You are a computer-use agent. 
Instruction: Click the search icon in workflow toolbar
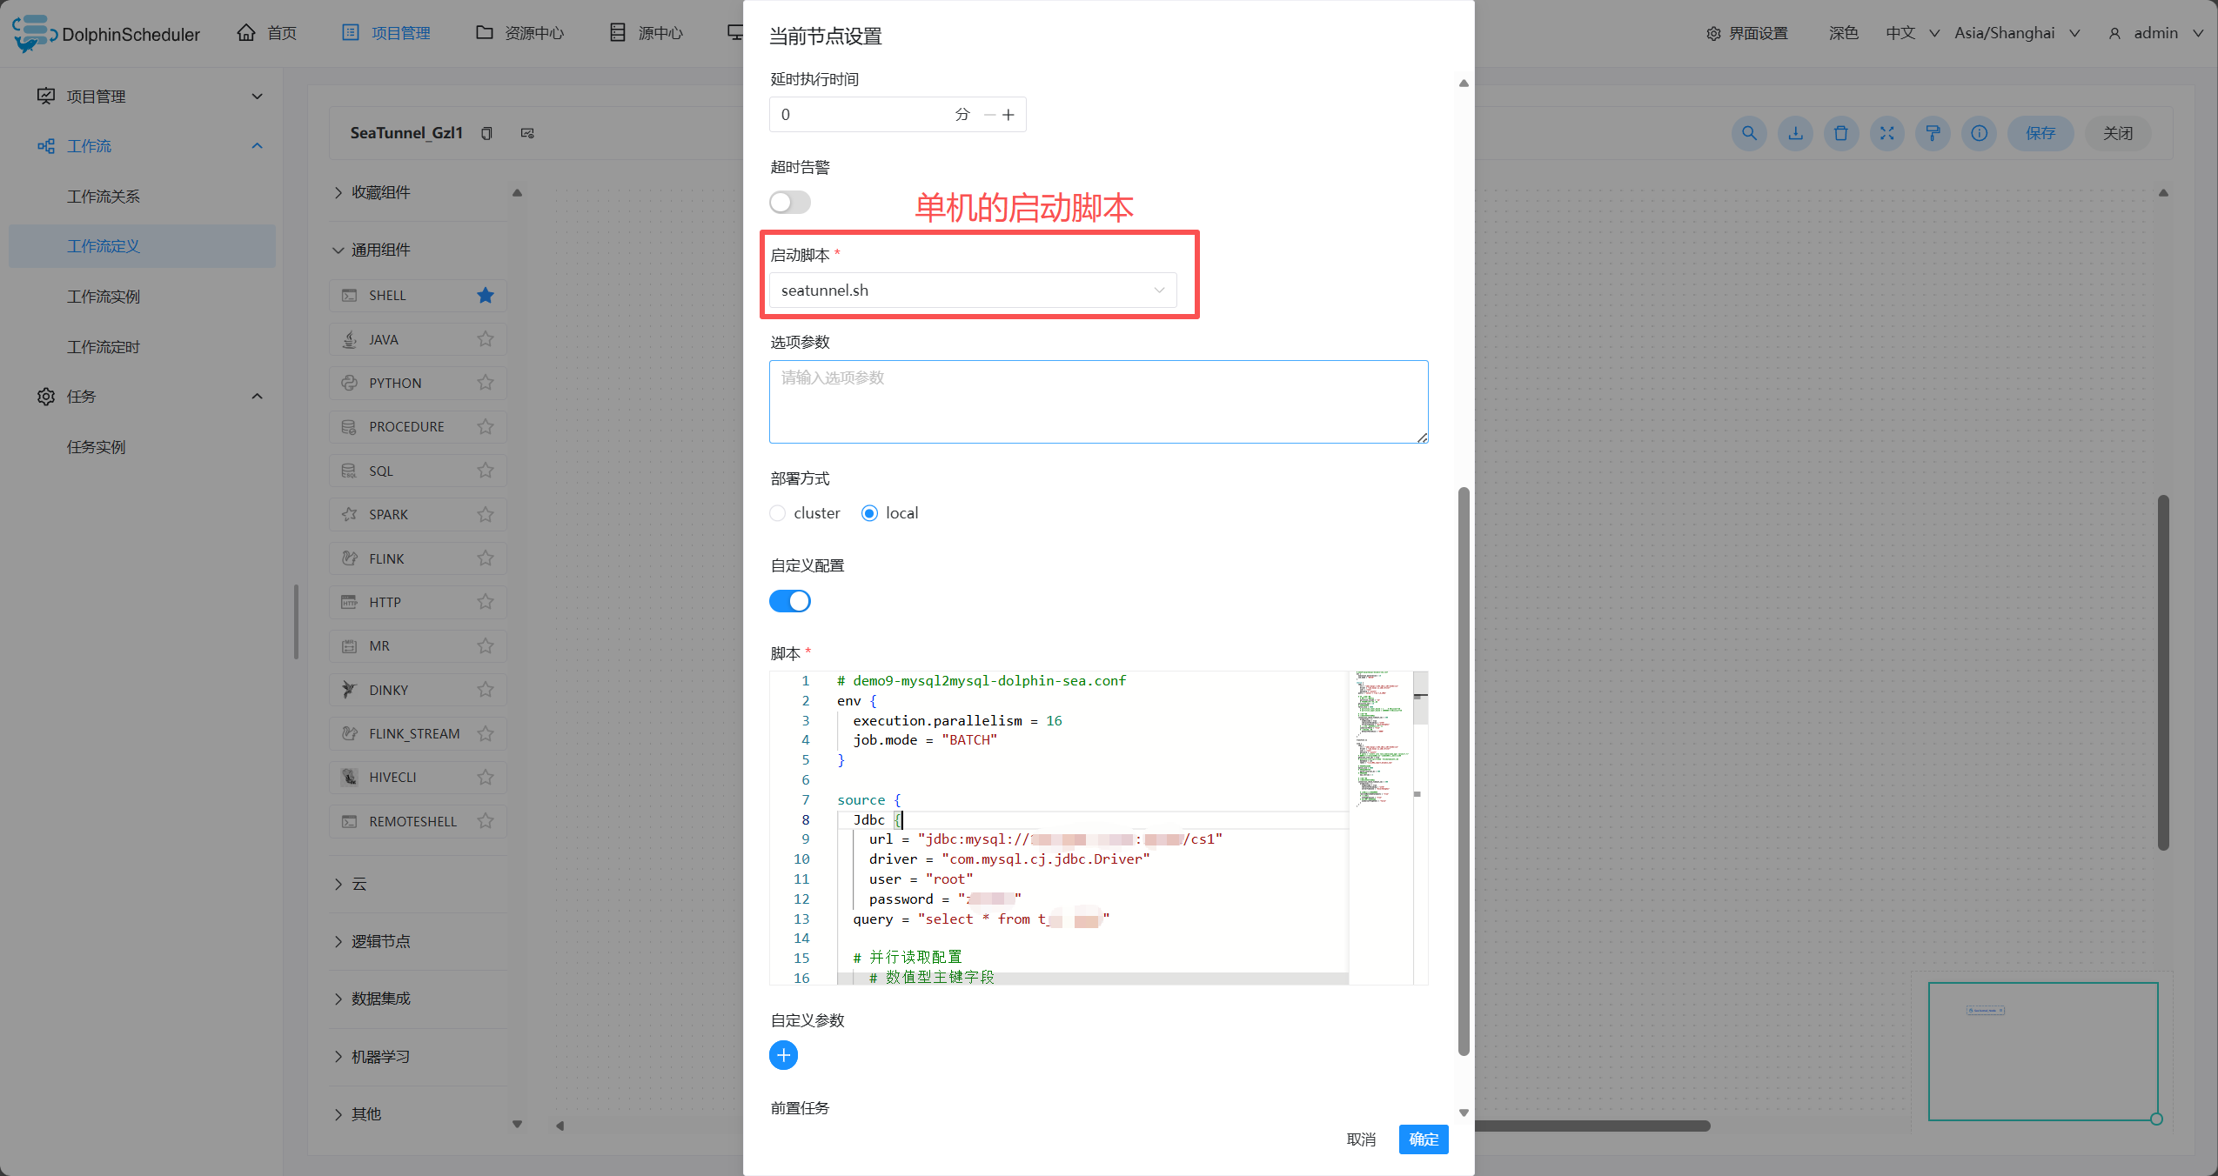tap(1749, 133)
